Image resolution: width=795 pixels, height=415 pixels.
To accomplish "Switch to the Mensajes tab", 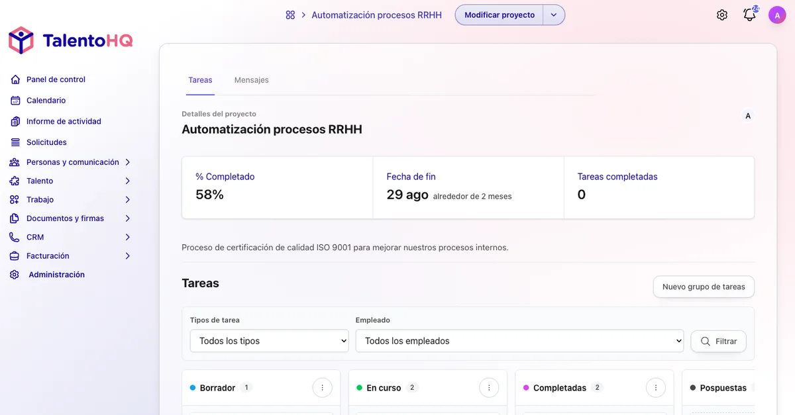I will (x=252, y=80).
